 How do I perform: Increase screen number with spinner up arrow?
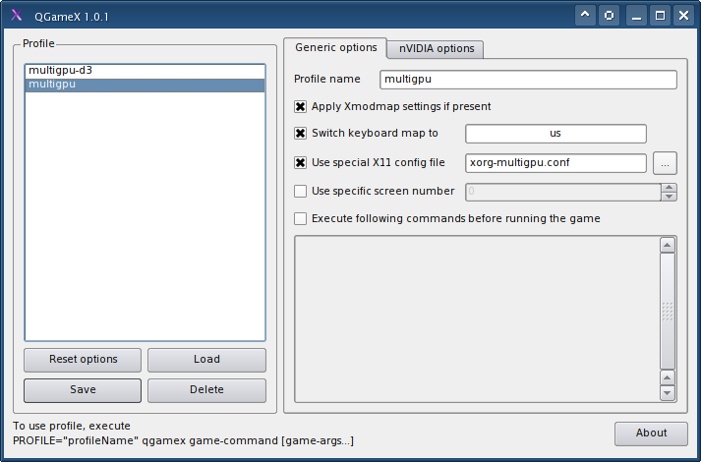pyautogui.click(x=669, y=188)
